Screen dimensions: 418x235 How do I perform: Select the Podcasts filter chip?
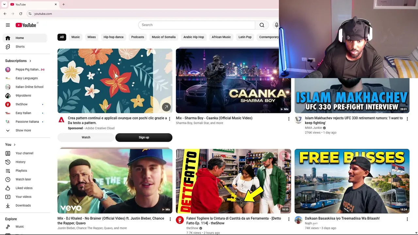pyautogui.click(x=137, y=37)
